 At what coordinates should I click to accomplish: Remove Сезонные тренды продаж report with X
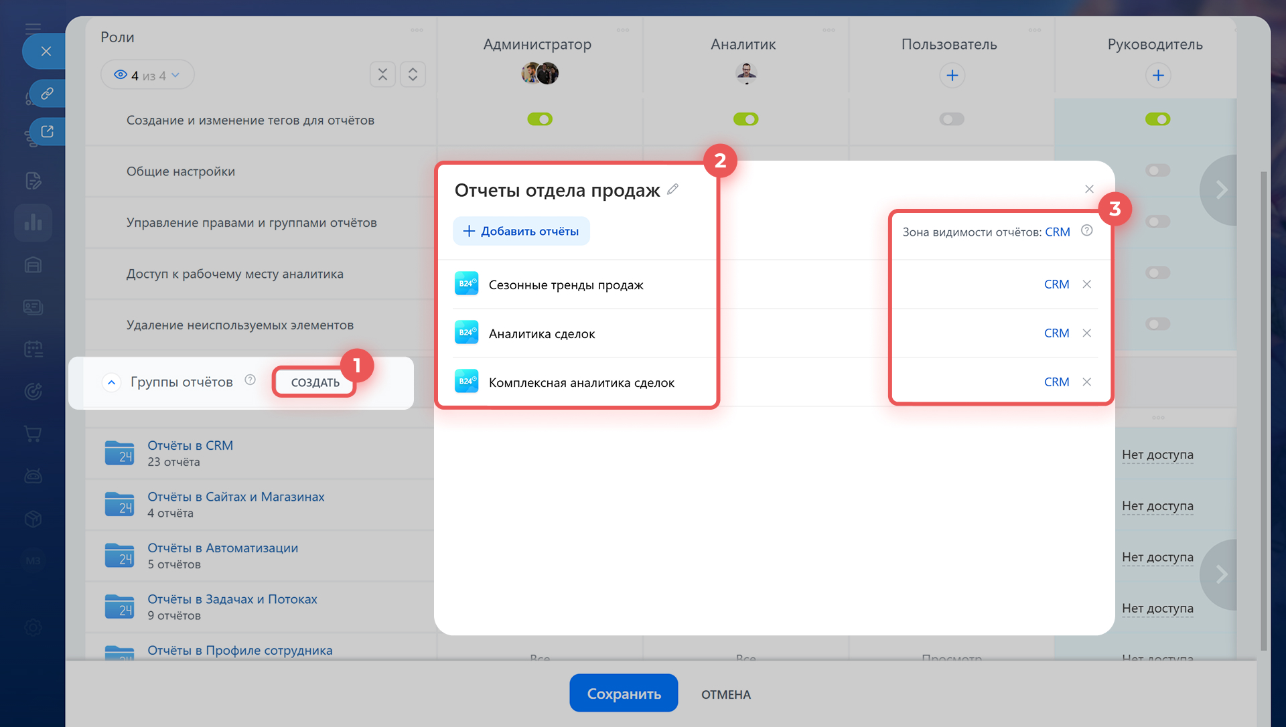(1086, 284)
